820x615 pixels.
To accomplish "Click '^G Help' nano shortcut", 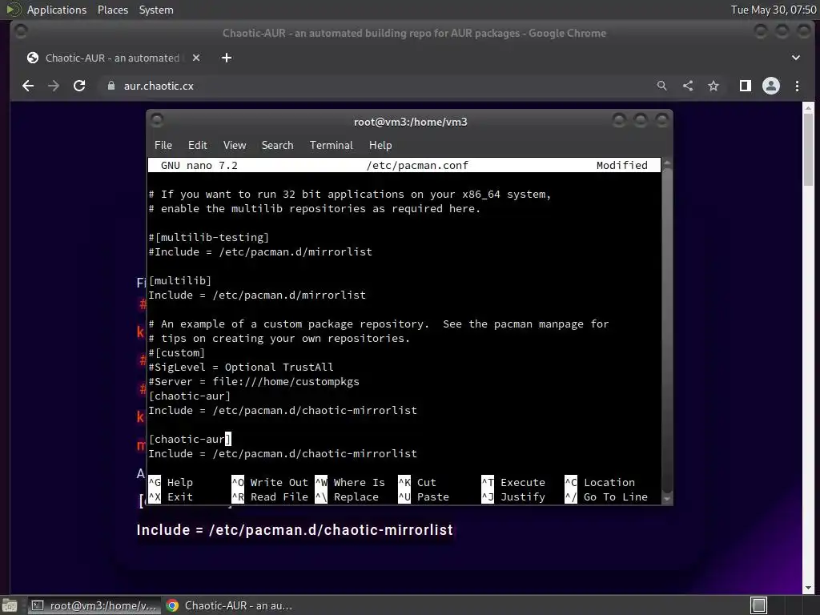I will (x=171, y=483).
